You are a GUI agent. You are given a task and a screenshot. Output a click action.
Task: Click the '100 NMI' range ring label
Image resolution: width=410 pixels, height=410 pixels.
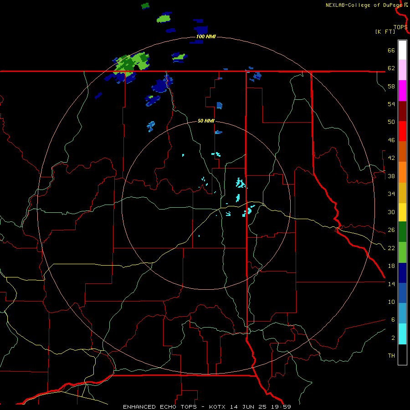(206, 36)
